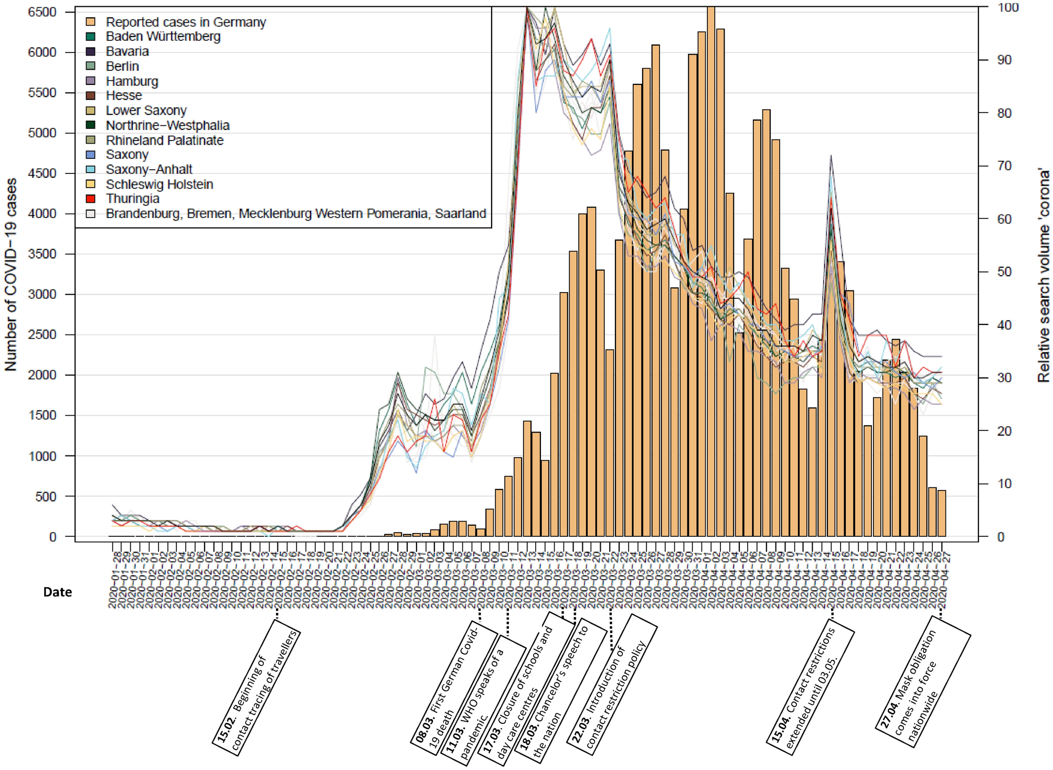Click the Brandenburg, Bremen legend swatch
Image resolution: width=1053 pixels, height=770 pixels.
(91, 214)
